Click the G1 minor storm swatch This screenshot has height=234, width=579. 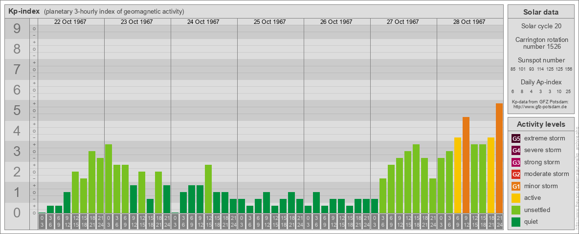[x=516, y=186]
